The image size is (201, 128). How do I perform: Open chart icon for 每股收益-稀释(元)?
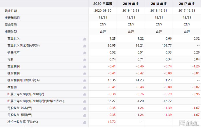pyautogui.click(x=84, y=115)
